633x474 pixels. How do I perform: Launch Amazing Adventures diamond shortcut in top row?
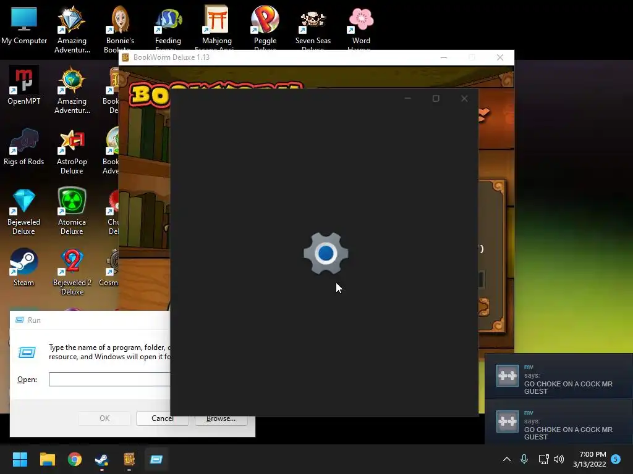coord(72,28)
